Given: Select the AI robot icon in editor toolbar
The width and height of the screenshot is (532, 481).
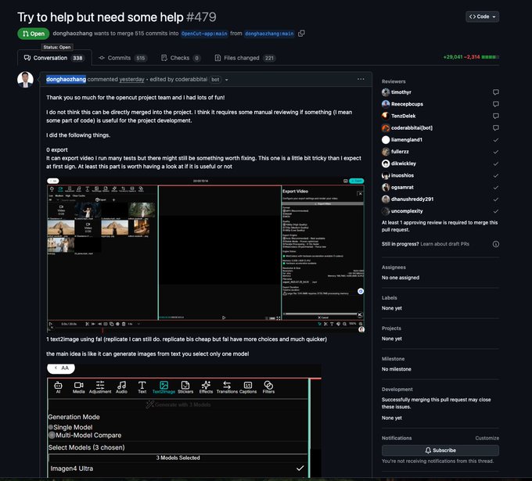Looking at the screenshot, I should point(58,387).
